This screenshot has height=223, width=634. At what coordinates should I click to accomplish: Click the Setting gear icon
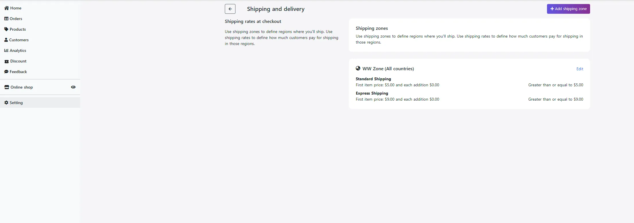[x=6, y=103]
